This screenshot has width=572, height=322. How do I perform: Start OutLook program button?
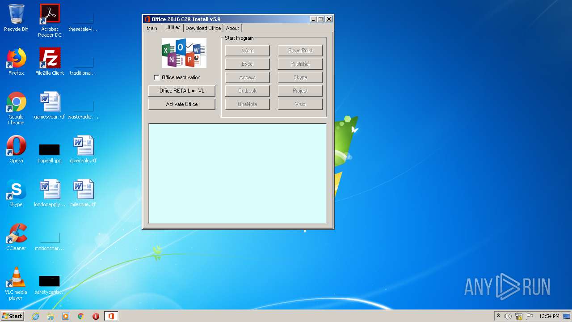(248, 91)
